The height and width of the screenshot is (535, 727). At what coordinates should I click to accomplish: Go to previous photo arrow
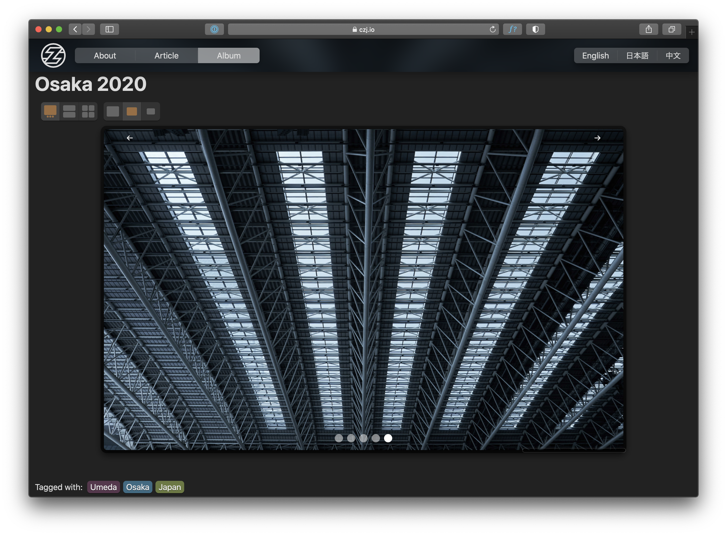130,138
